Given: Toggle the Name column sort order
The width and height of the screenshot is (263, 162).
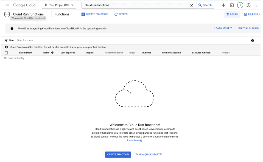Looking at the screenshot, I should [x=52, y=53].
